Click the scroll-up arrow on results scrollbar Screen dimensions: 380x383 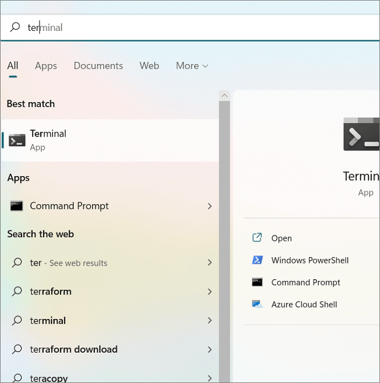click(x=224, y=96)
